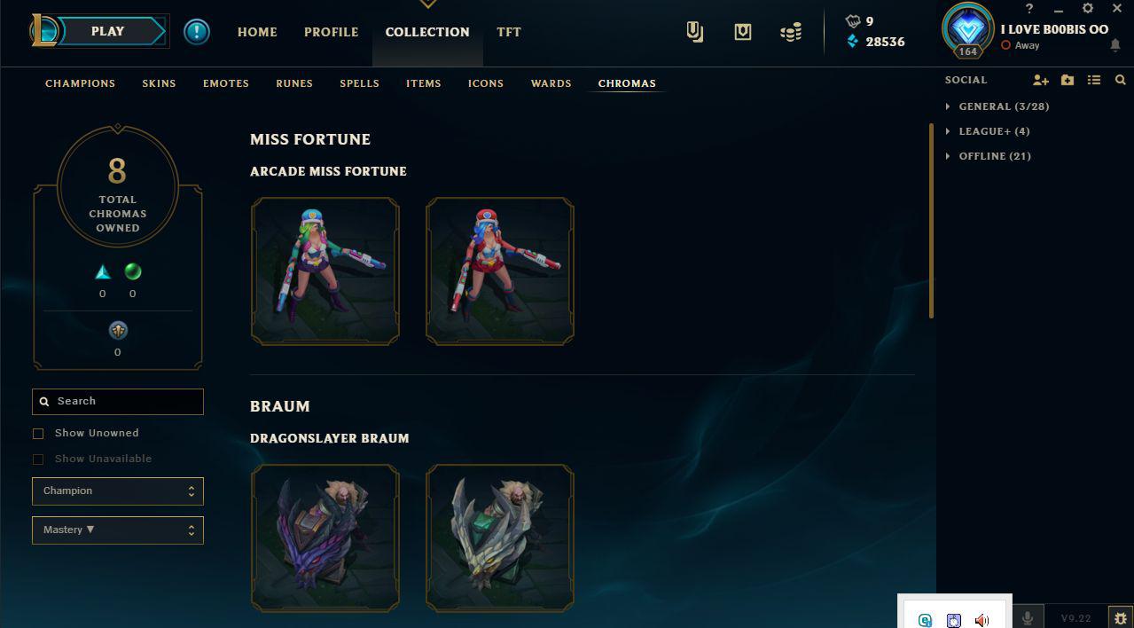The image size is (1134, 628).
Task: Open the Clash banner icon
Action: point(743,32)
